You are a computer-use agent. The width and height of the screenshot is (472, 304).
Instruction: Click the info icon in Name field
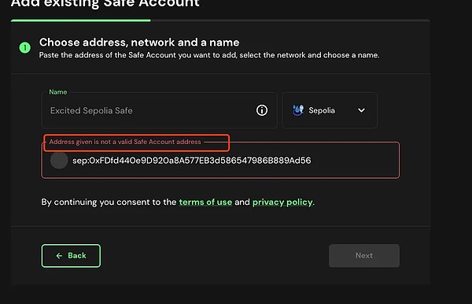coord(262,110)
